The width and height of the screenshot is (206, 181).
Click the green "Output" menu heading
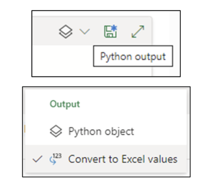point(65,104)
